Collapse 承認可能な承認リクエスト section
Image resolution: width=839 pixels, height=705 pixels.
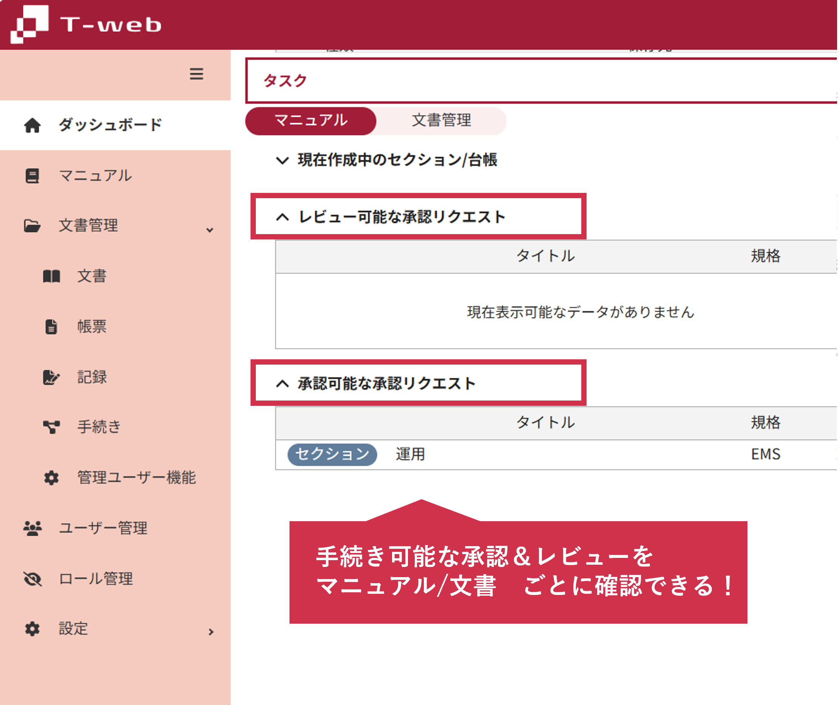tap(282, 384)
